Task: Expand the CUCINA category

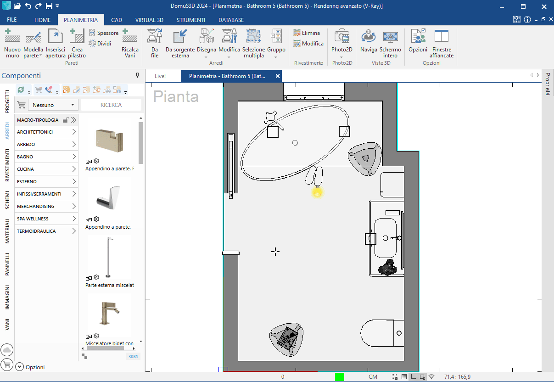Action: (x=46, y=169)
